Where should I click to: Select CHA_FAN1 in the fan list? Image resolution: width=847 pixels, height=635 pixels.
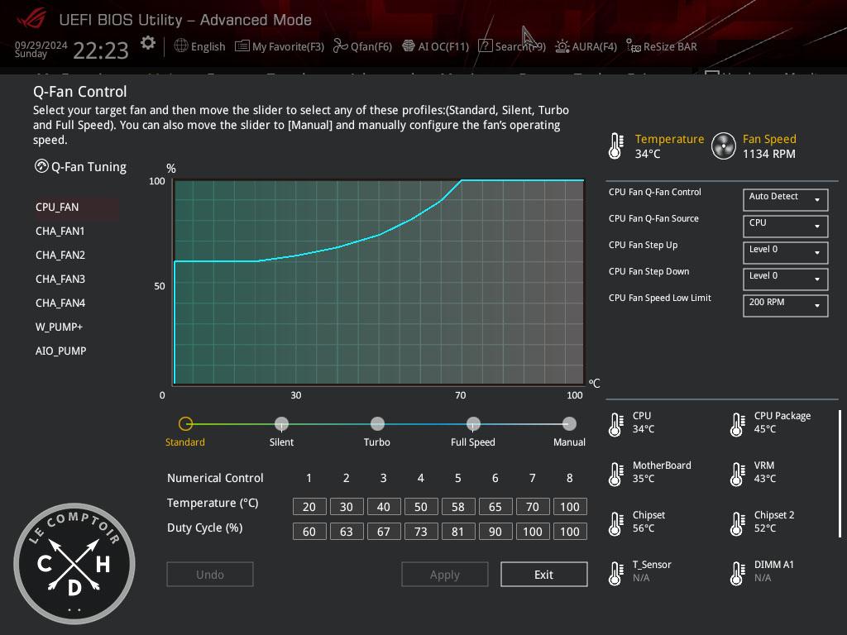(x=60, y=231)
